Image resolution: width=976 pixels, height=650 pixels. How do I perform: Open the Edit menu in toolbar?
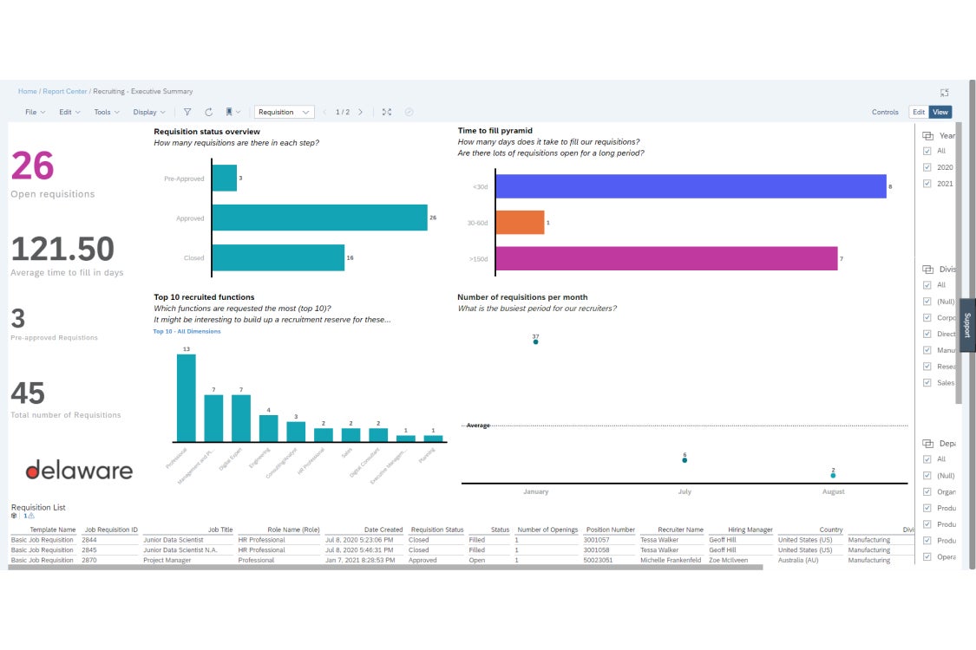[x=69, y=112]
